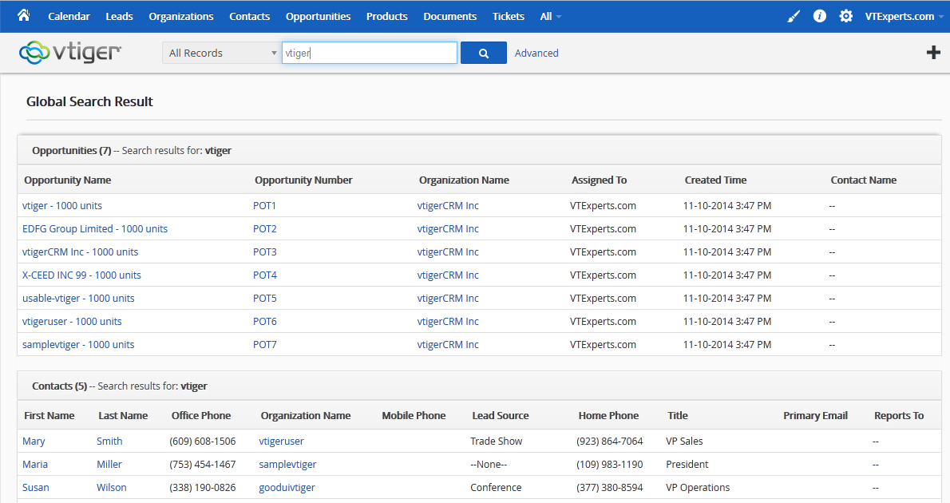The height and width of the screenshot is (503, 950).
Task: Select title VP Operations
Action: [x=698, y=487]
